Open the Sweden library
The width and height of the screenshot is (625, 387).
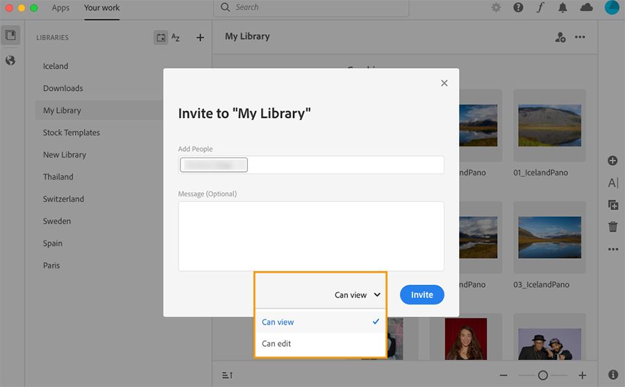pos(57,221)
